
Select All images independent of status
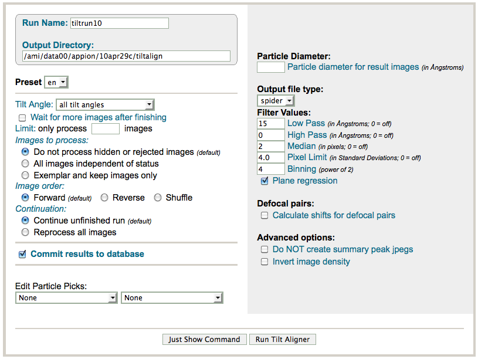[25, 164]
